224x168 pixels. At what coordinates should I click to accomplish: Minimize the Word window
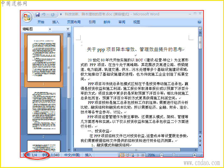click(190, 14)
